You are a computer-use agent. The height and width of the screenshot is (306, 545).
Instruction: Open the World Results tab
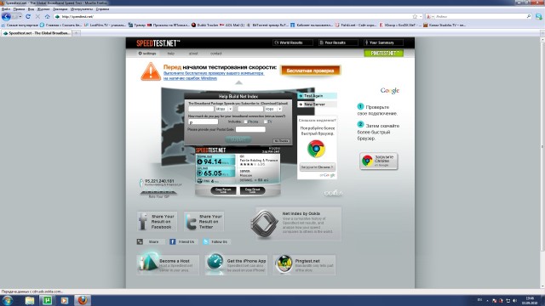(x=293, y=42)
